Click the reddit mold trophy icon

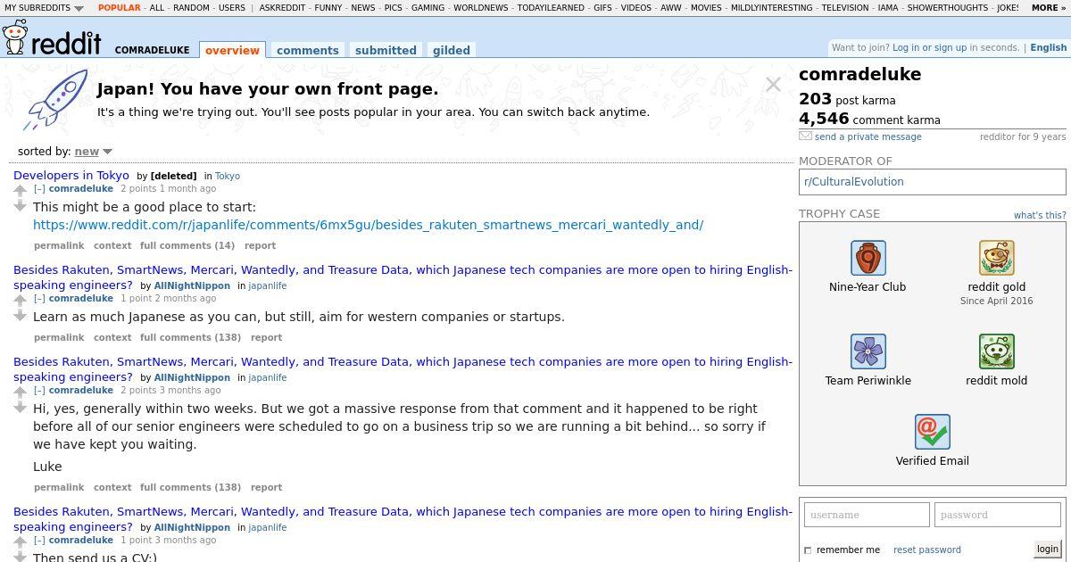[996, 351]
